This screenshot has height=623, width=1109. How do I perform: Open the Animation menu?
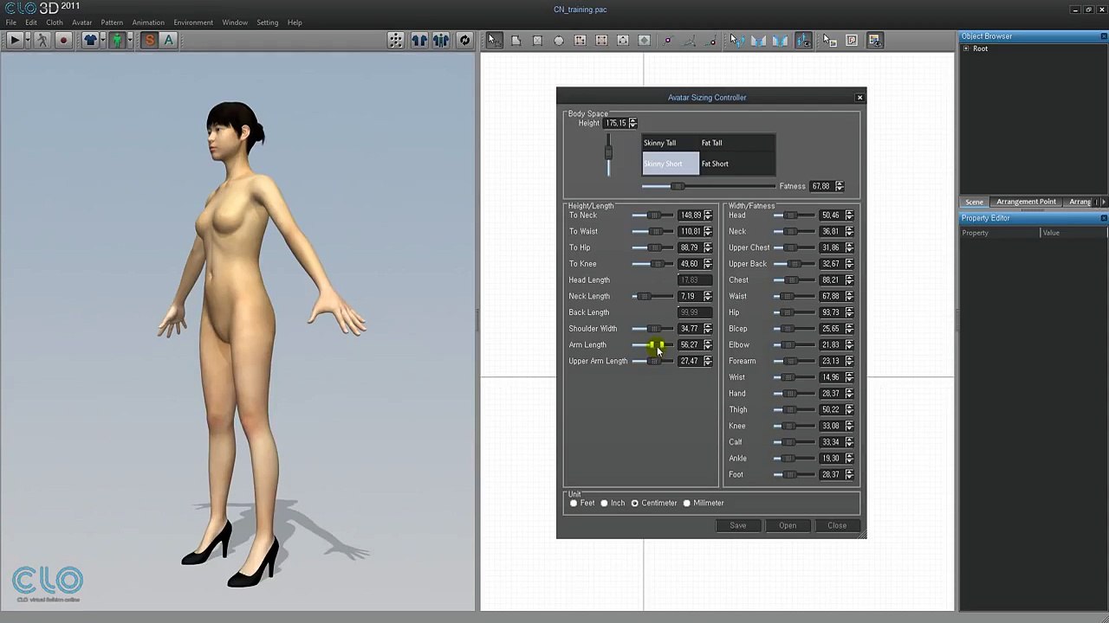148,22
